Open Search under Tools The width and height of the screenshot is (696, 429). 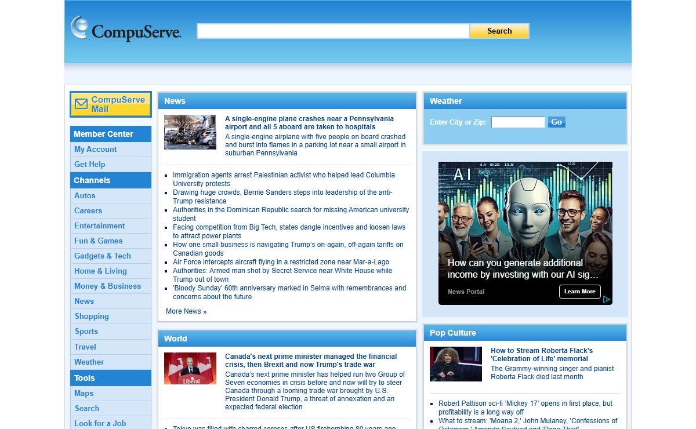(86, 408)
